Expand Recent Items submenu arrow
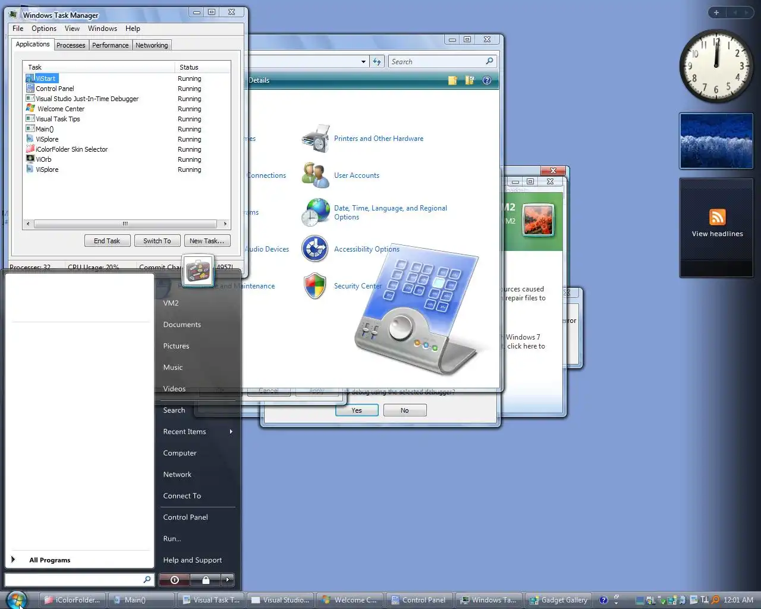The height and width of the screenshot is (609, 761). coord(231,432)
